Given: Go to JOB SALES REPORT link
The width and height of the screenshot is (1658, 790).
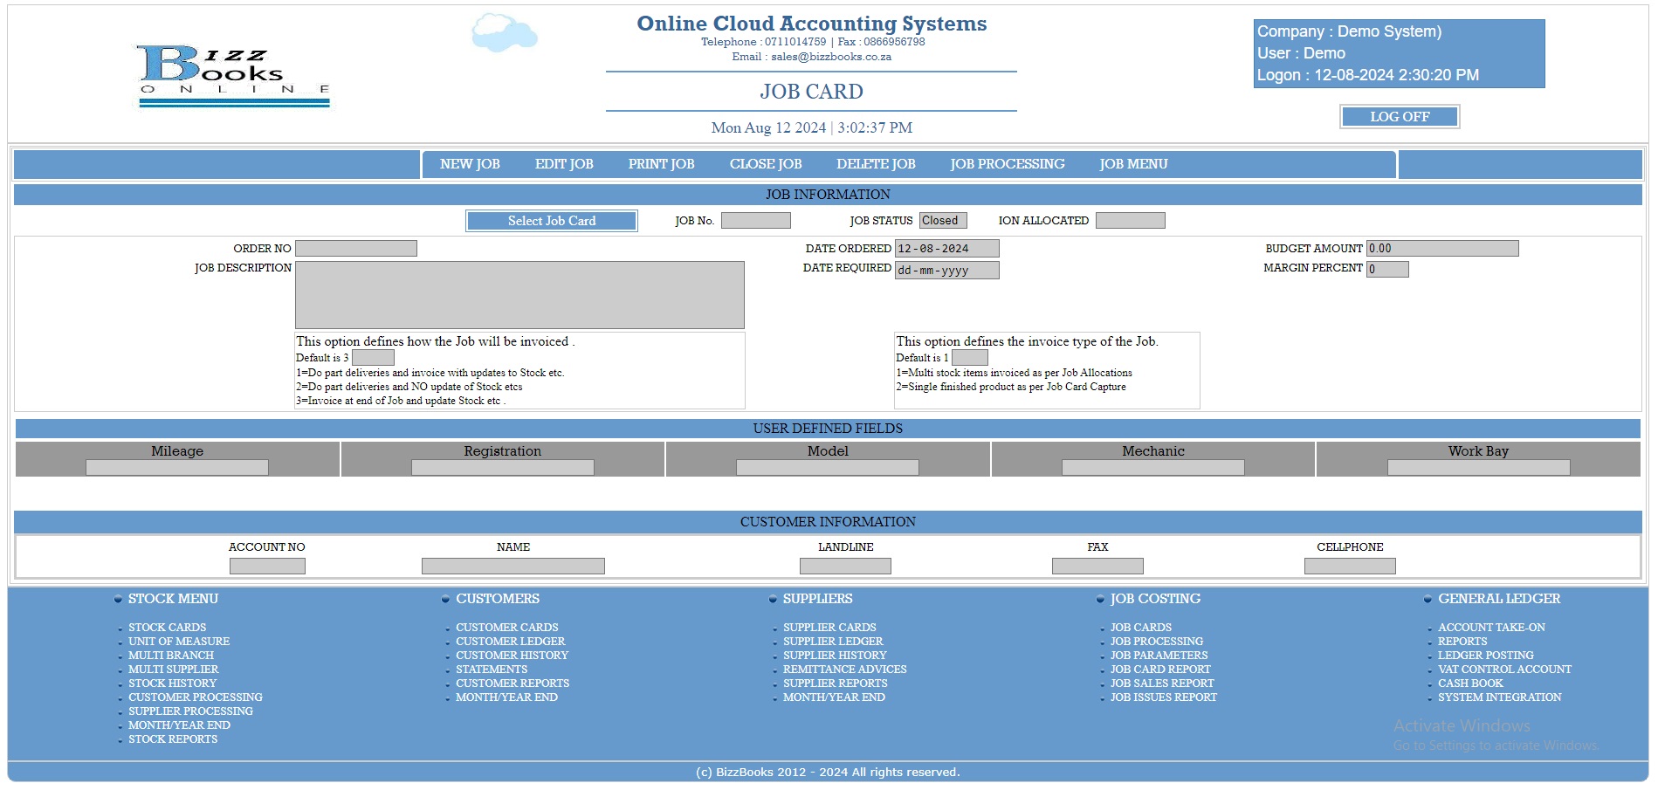Looking at the screenshot, I should pos(1161,684).
